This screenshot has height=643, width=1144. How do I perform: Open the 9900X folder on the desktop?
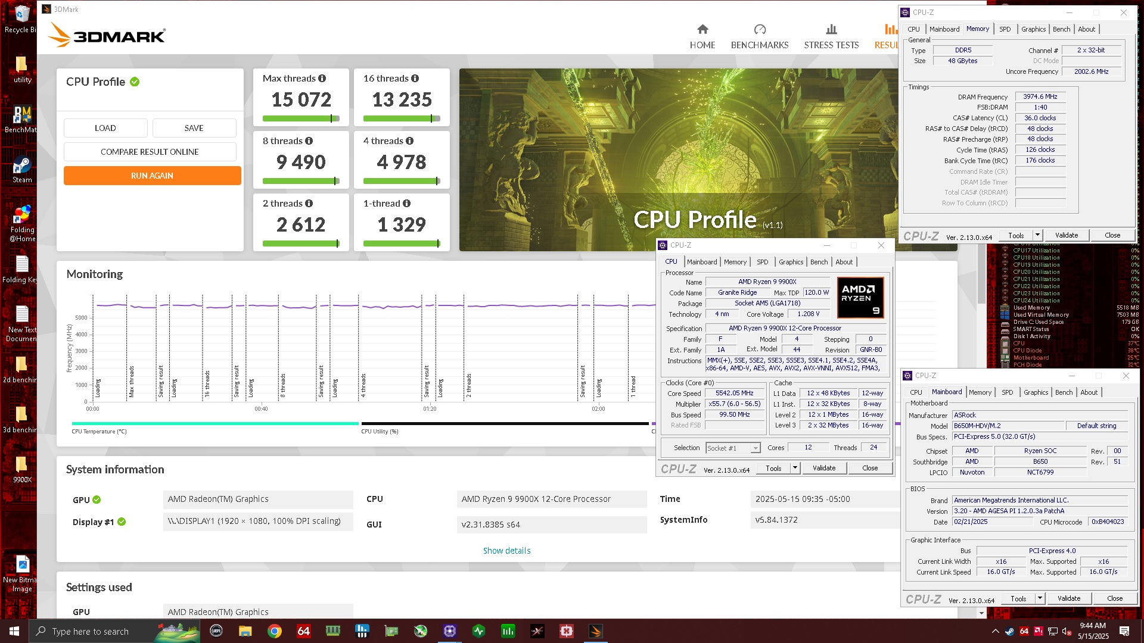click(x=22, y=470)
